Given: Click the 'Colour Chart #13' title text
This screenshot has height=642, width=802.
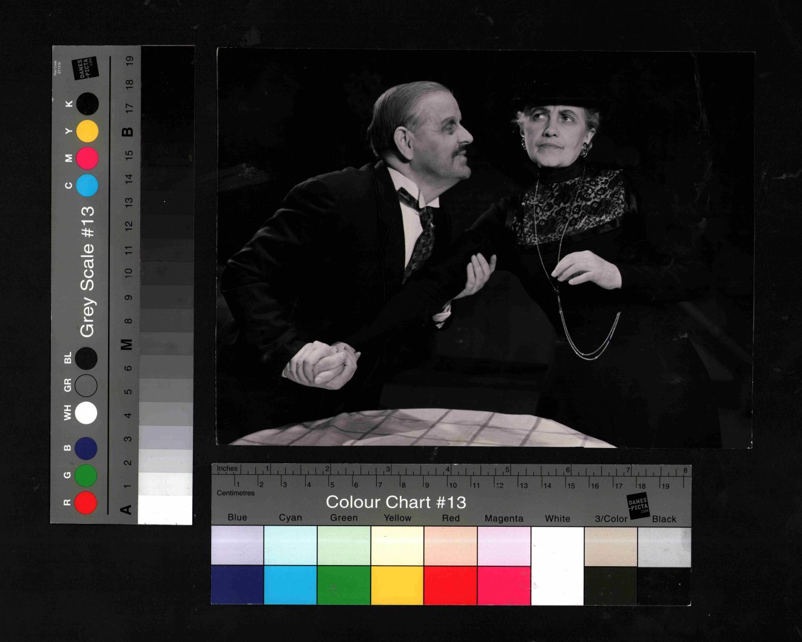Looking at the screenshot, I should [x=396, y=502].
